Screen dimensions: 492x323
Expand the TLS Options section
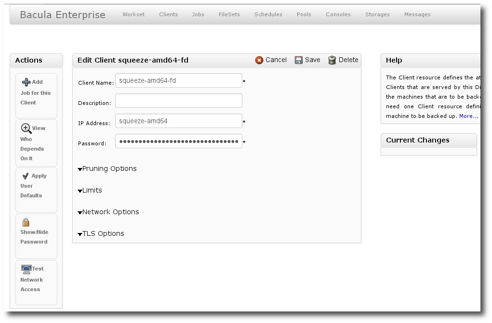[101, 233]
